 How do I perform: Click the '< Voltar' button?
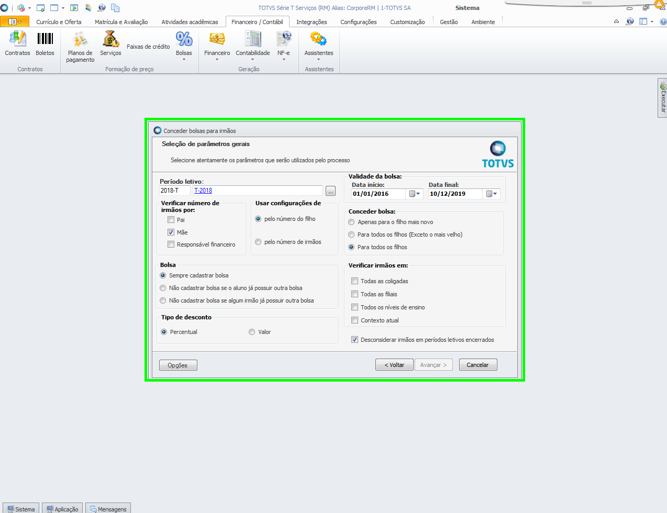click(394, 365)
